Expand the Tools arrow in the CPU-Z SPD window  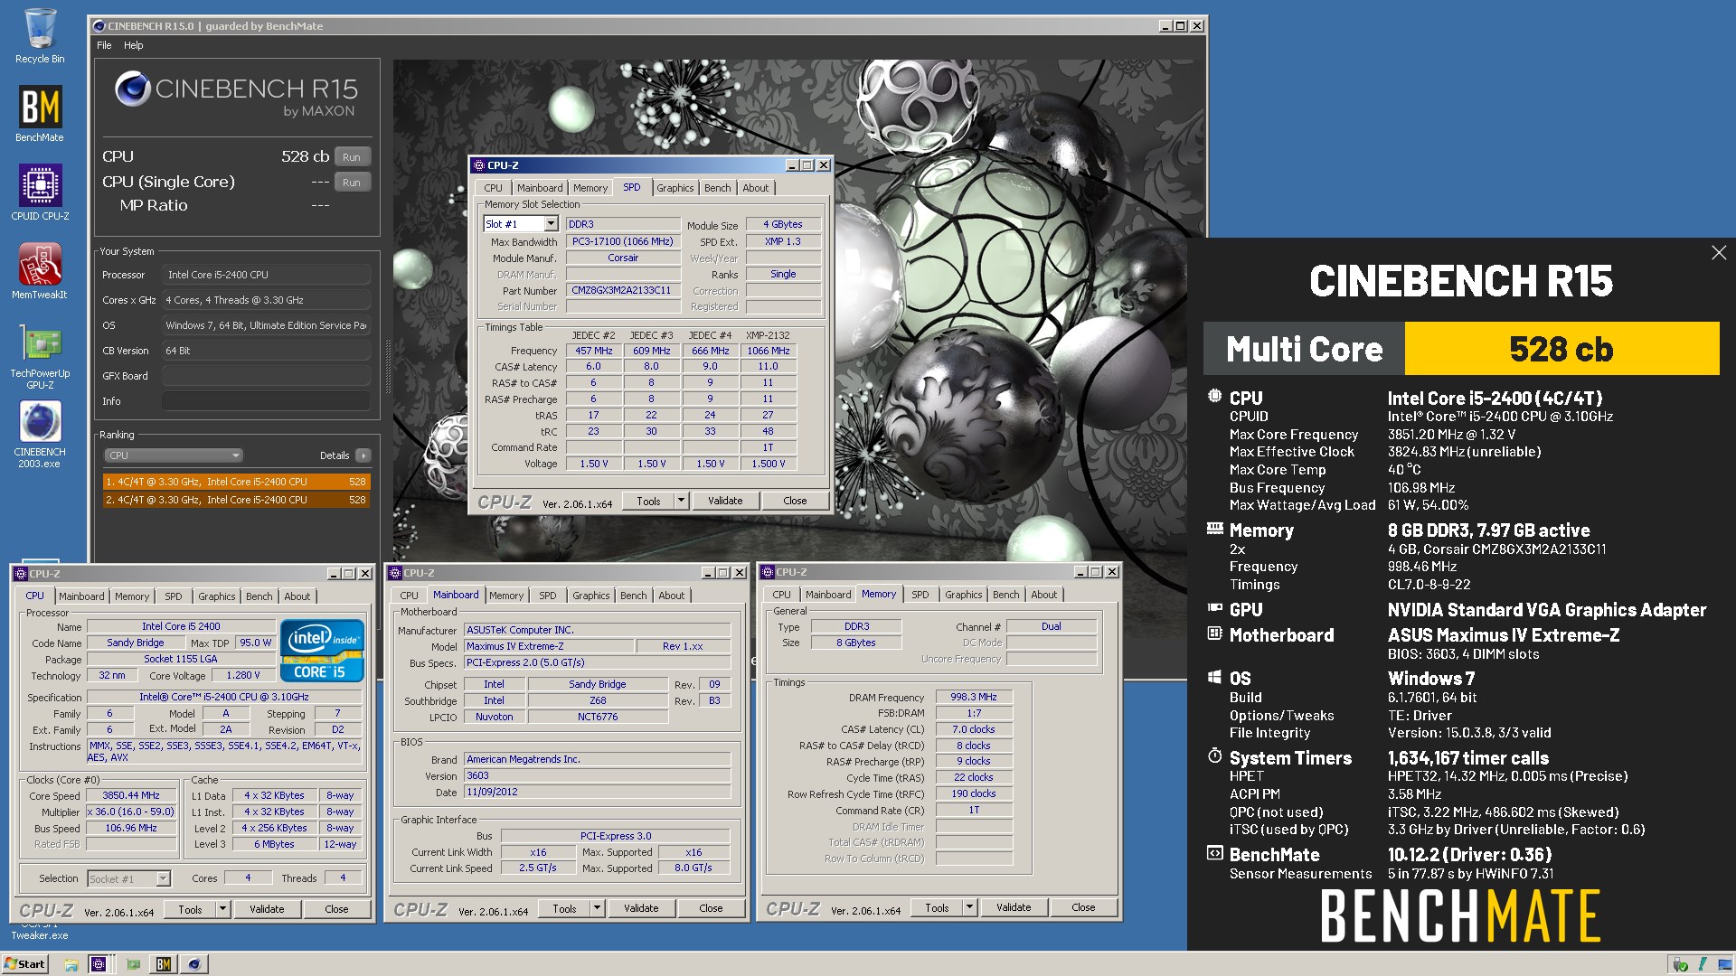(681, 501)
